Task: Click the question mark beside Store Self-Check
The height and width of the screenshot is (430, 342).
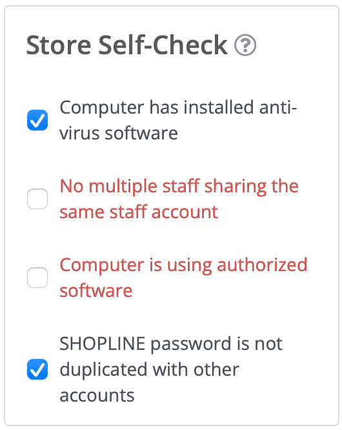Action: coord(245,45)
